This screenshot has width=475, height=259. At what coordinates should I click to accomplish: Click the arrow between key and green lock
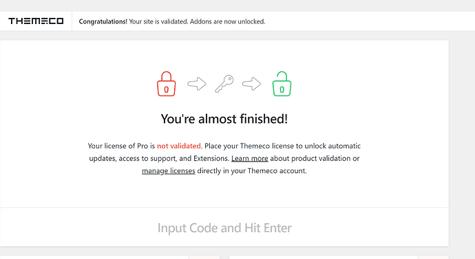click(251, 84)
